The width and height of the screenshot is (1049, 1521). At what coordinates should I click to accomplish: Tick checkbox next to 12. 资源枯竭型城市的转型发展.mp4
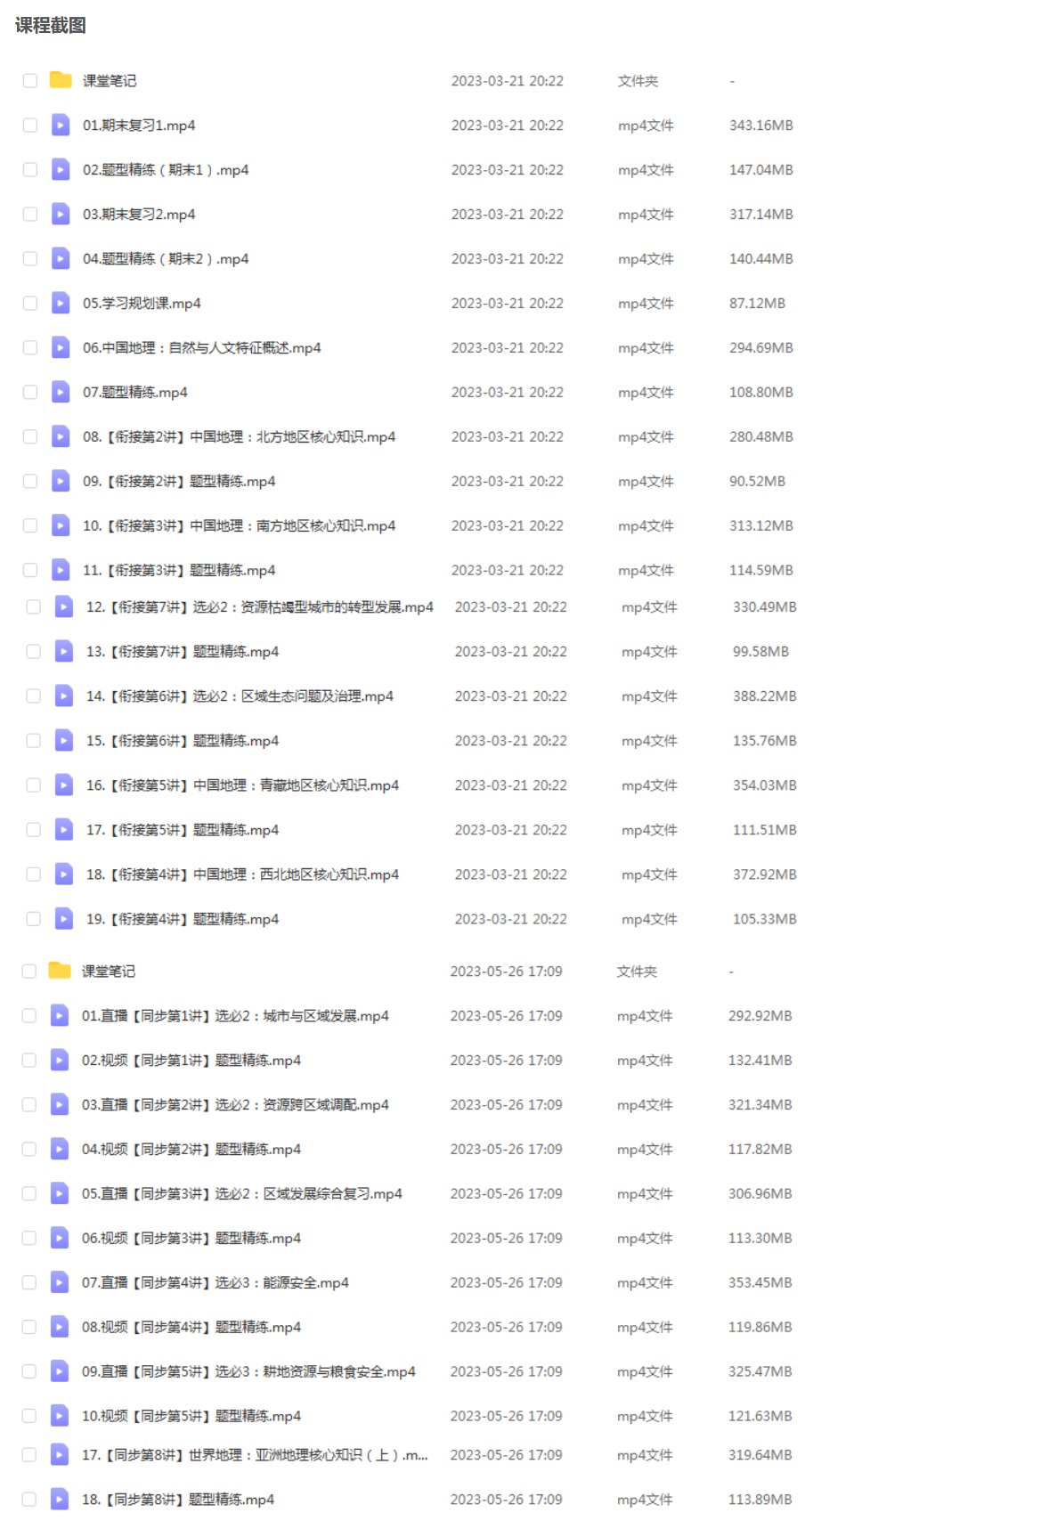[x=34, y=606]
